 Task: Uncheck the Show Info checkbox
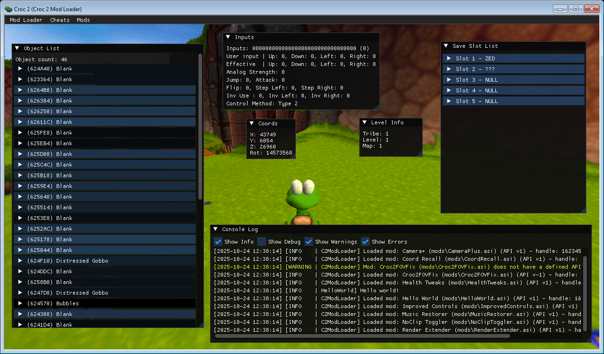click(x=218, y=241)
